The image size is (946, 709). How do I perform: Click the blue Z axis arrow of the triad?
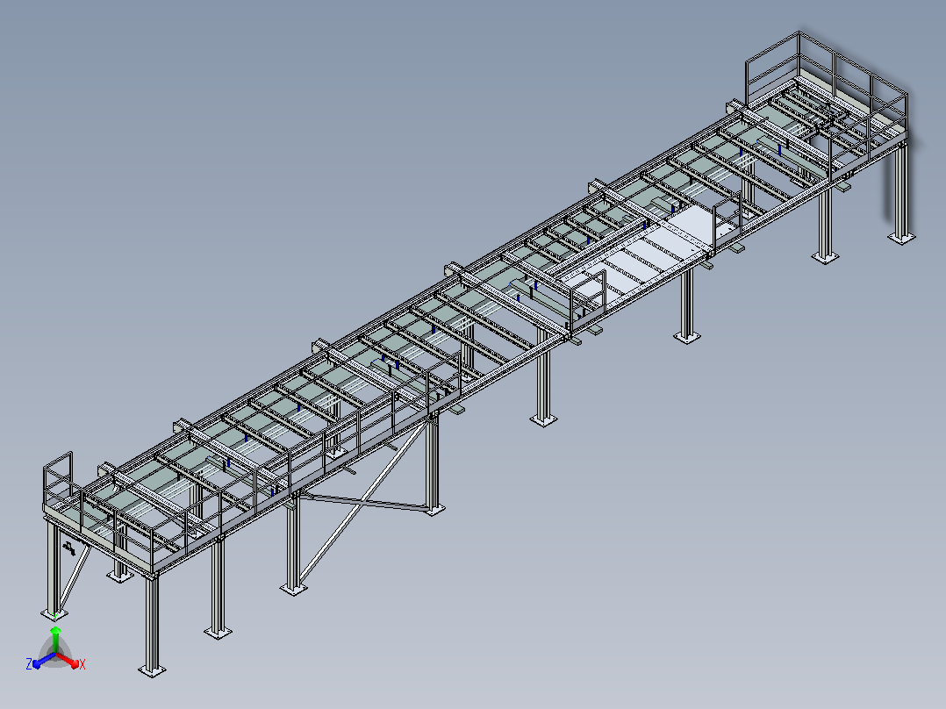(43, 661)
